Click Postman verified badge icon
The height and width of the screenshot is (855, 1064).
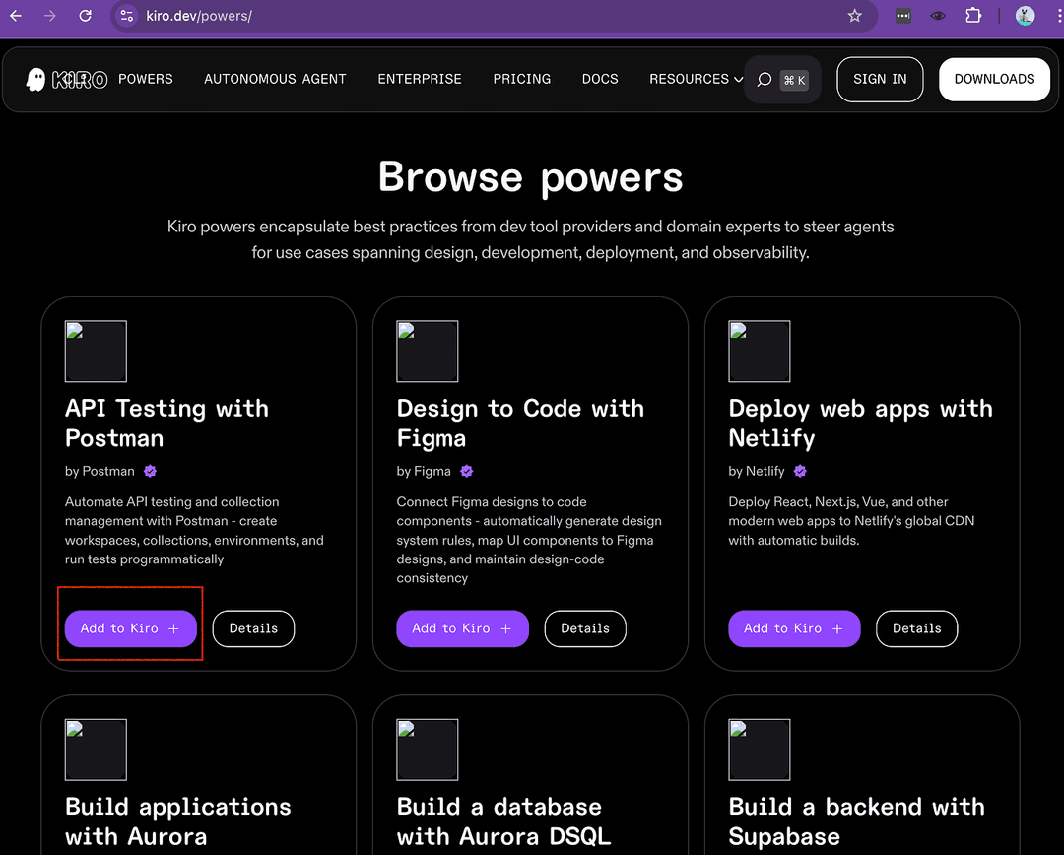pyautogui.click(x=150, y=471)
